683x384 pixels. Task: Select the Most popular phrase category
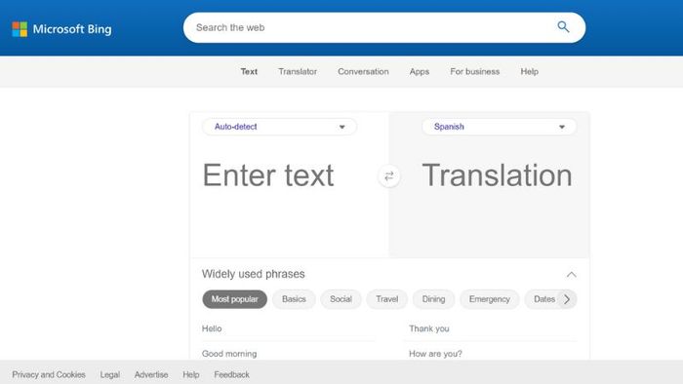(235, 299)
